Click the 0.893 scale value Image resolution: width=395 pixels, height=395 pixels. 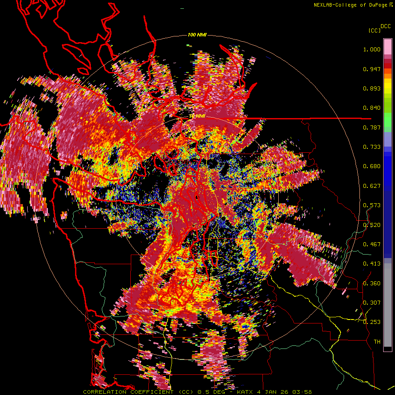[372, 88]
